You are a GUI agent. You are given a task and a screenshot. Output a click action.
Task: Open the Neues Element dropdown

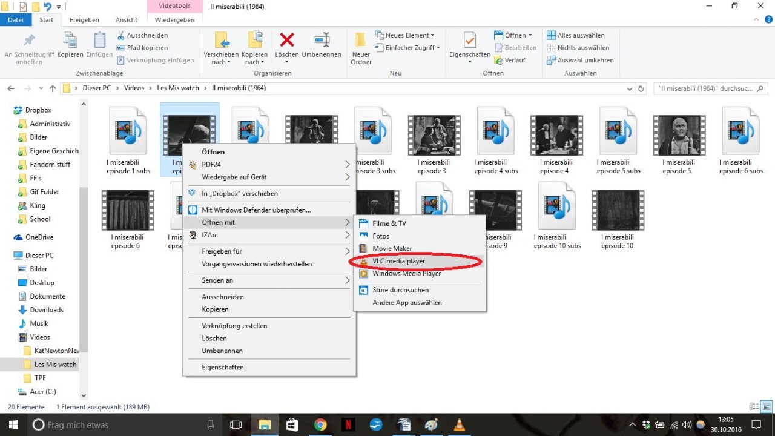(x=405, y=35)
